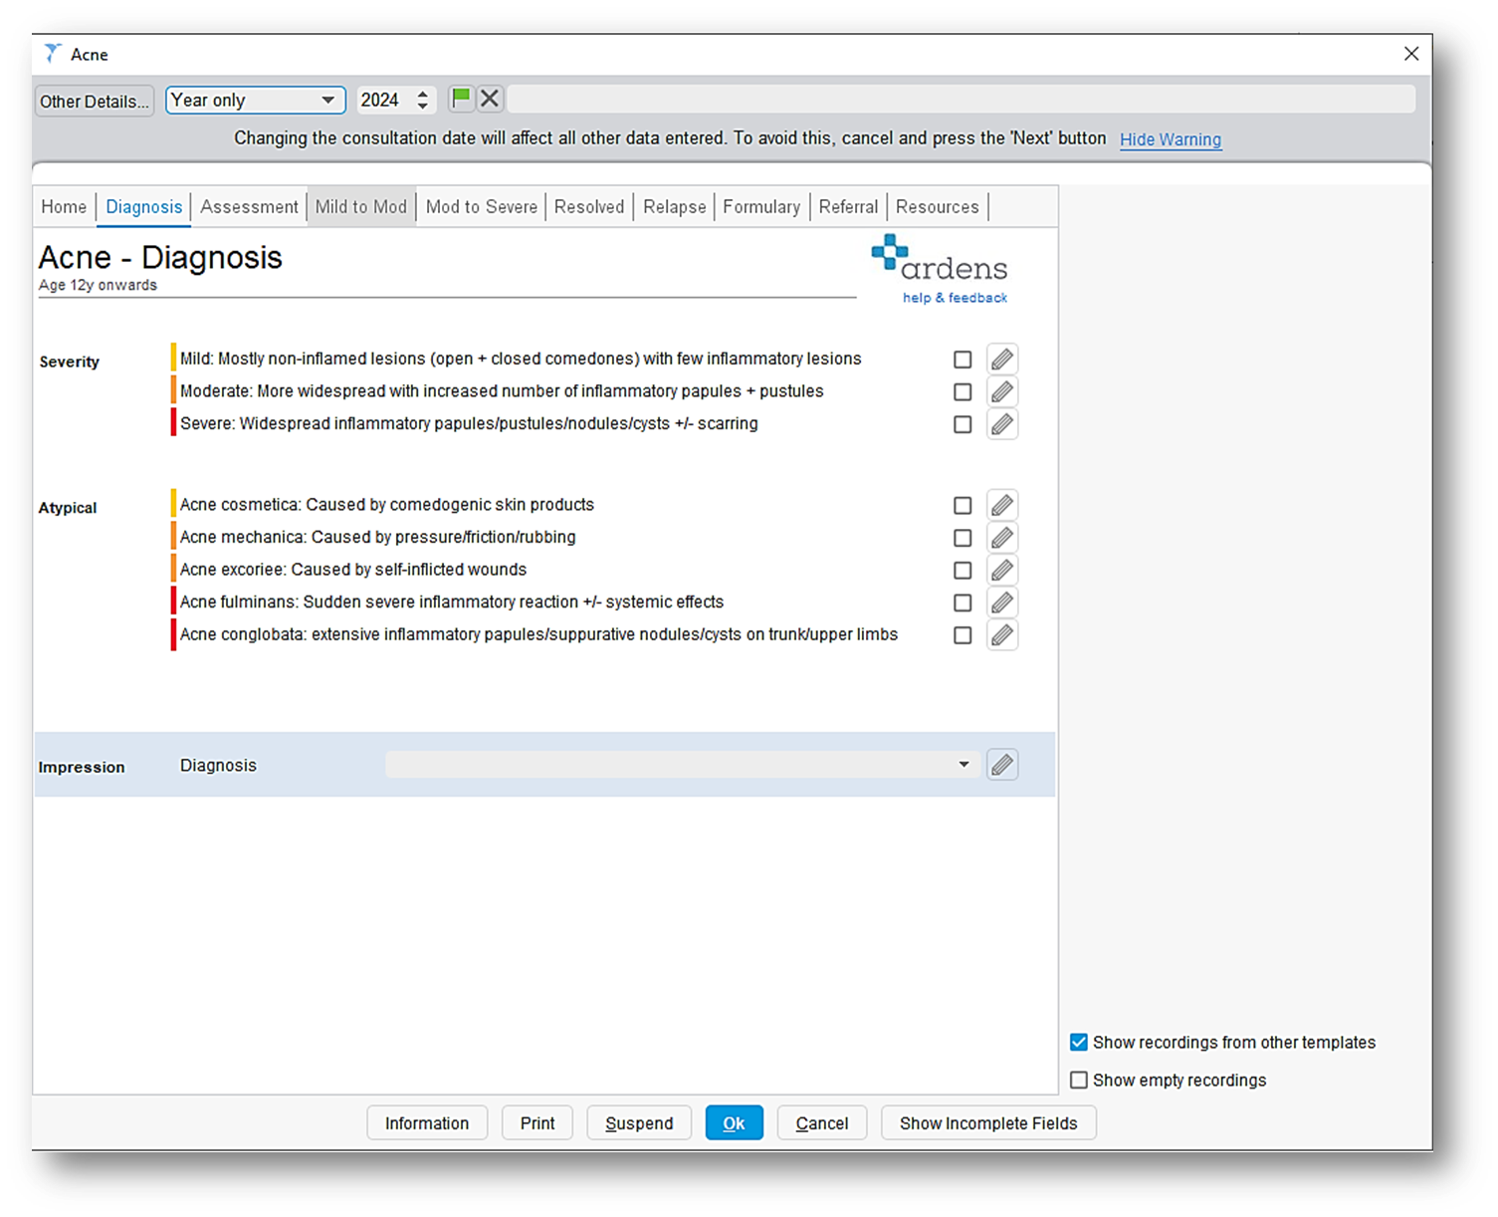Enable Show empty recordings
1498x1217 pixels.
(x=1079, y=1080)
